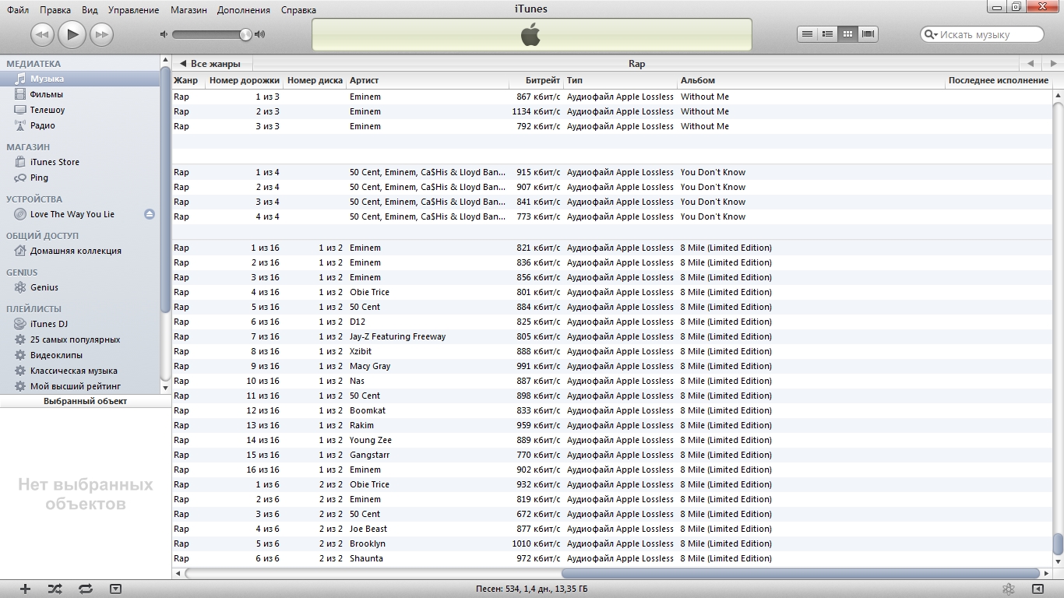This screenshot has height=598, width=1064.
Task: Click the Play button
Action: click(x=72, y=33)
